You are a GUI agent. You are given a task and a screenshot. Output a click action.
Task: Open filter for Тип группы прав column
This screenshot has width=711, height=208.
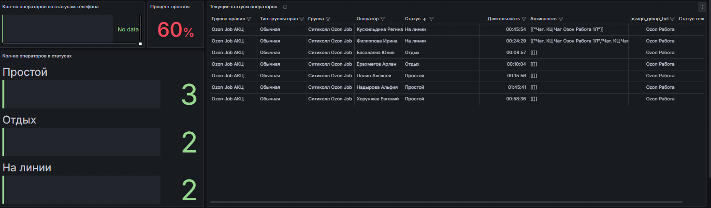coord(302,19)
